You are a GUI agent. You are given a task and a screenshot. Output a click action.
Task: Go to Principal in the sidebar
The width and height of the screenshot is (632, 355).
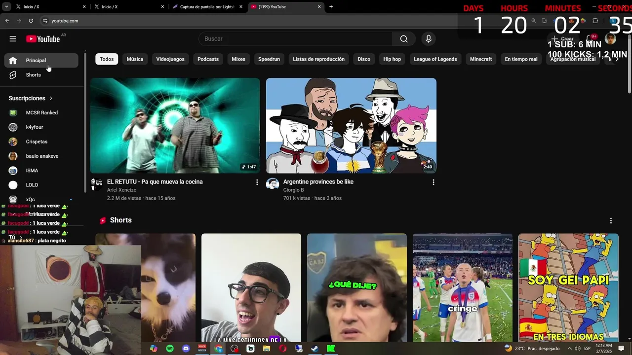[x=41, y=60]
